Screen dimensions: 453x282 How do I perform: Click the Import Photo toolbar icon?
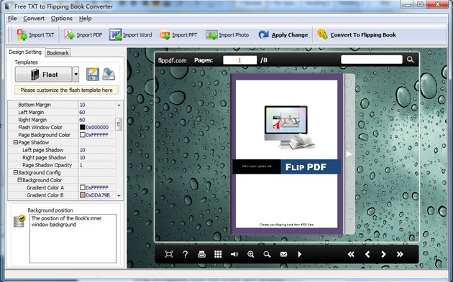click(x=211, y=35)
